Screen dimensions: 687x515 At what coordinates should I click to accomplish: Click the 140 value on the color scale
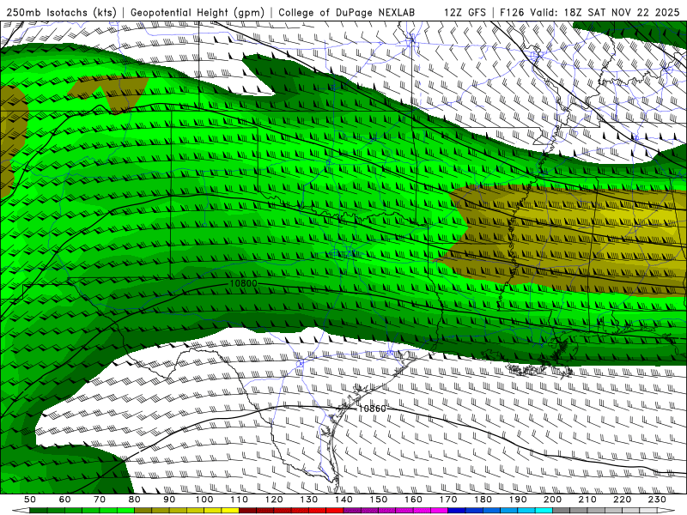(x=343, y=500)
